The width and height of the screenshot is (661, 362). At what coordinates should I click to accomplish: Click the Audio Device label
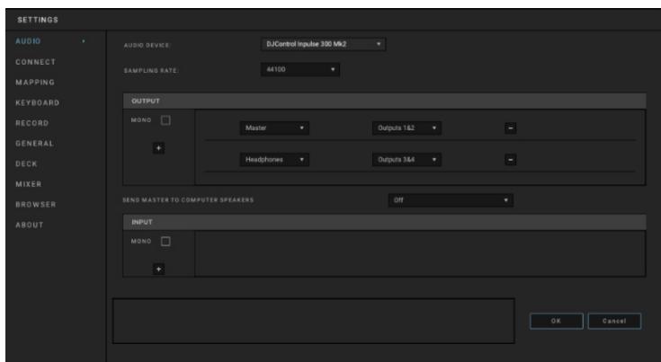(147, 46)
